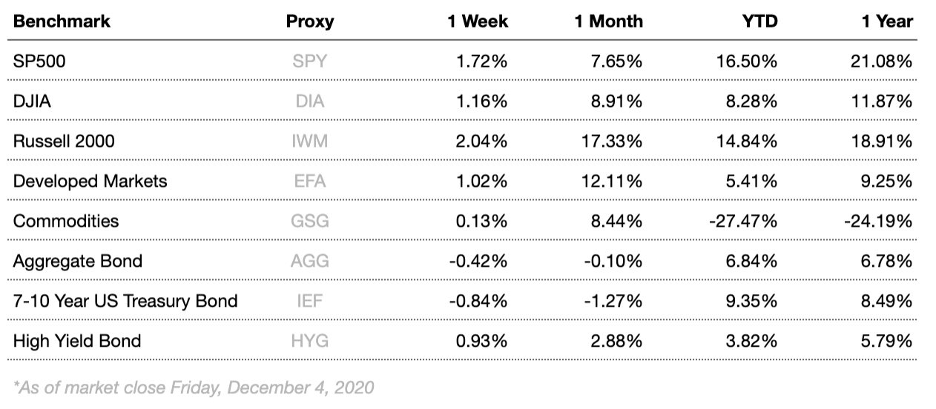This screenshot has height=409, width=936.
Task: Open the SPY proxy ticker
Action: pos(310,61)
